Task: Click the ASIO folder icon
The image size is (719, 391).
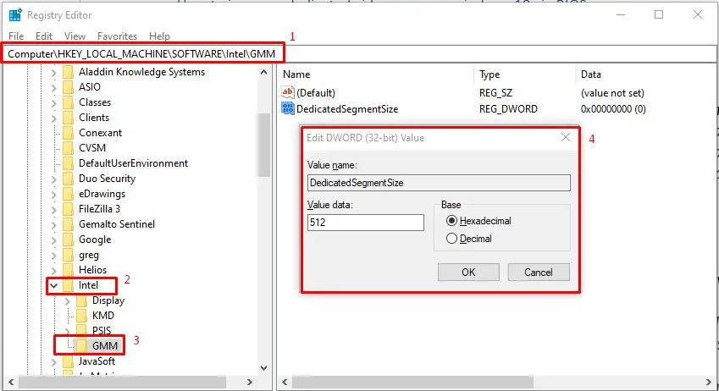Action: point(68,87)
